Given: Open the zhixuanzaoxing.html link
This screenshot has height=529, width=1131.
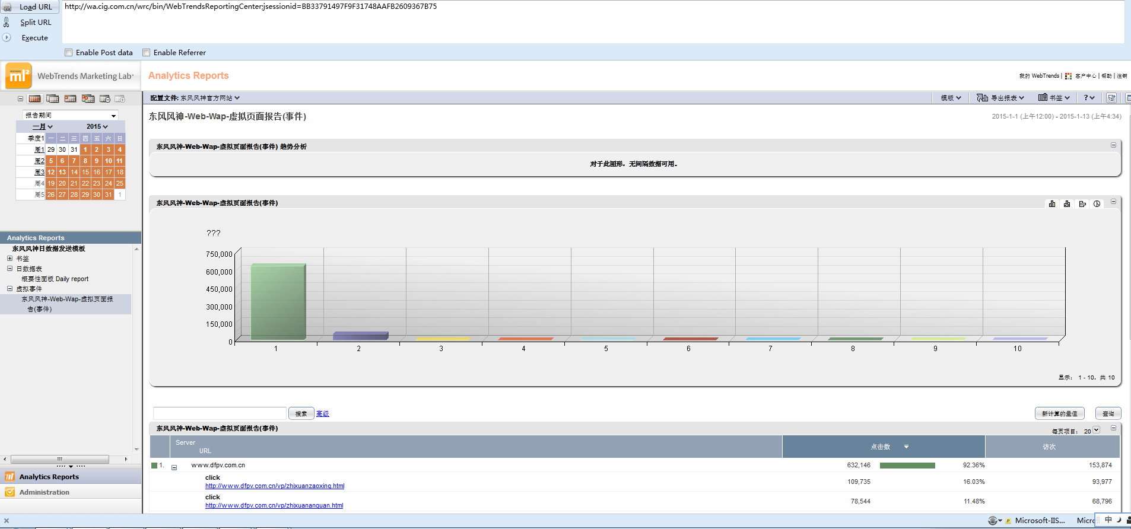Looking at the screenshot, I should click(x=275, y=486).
